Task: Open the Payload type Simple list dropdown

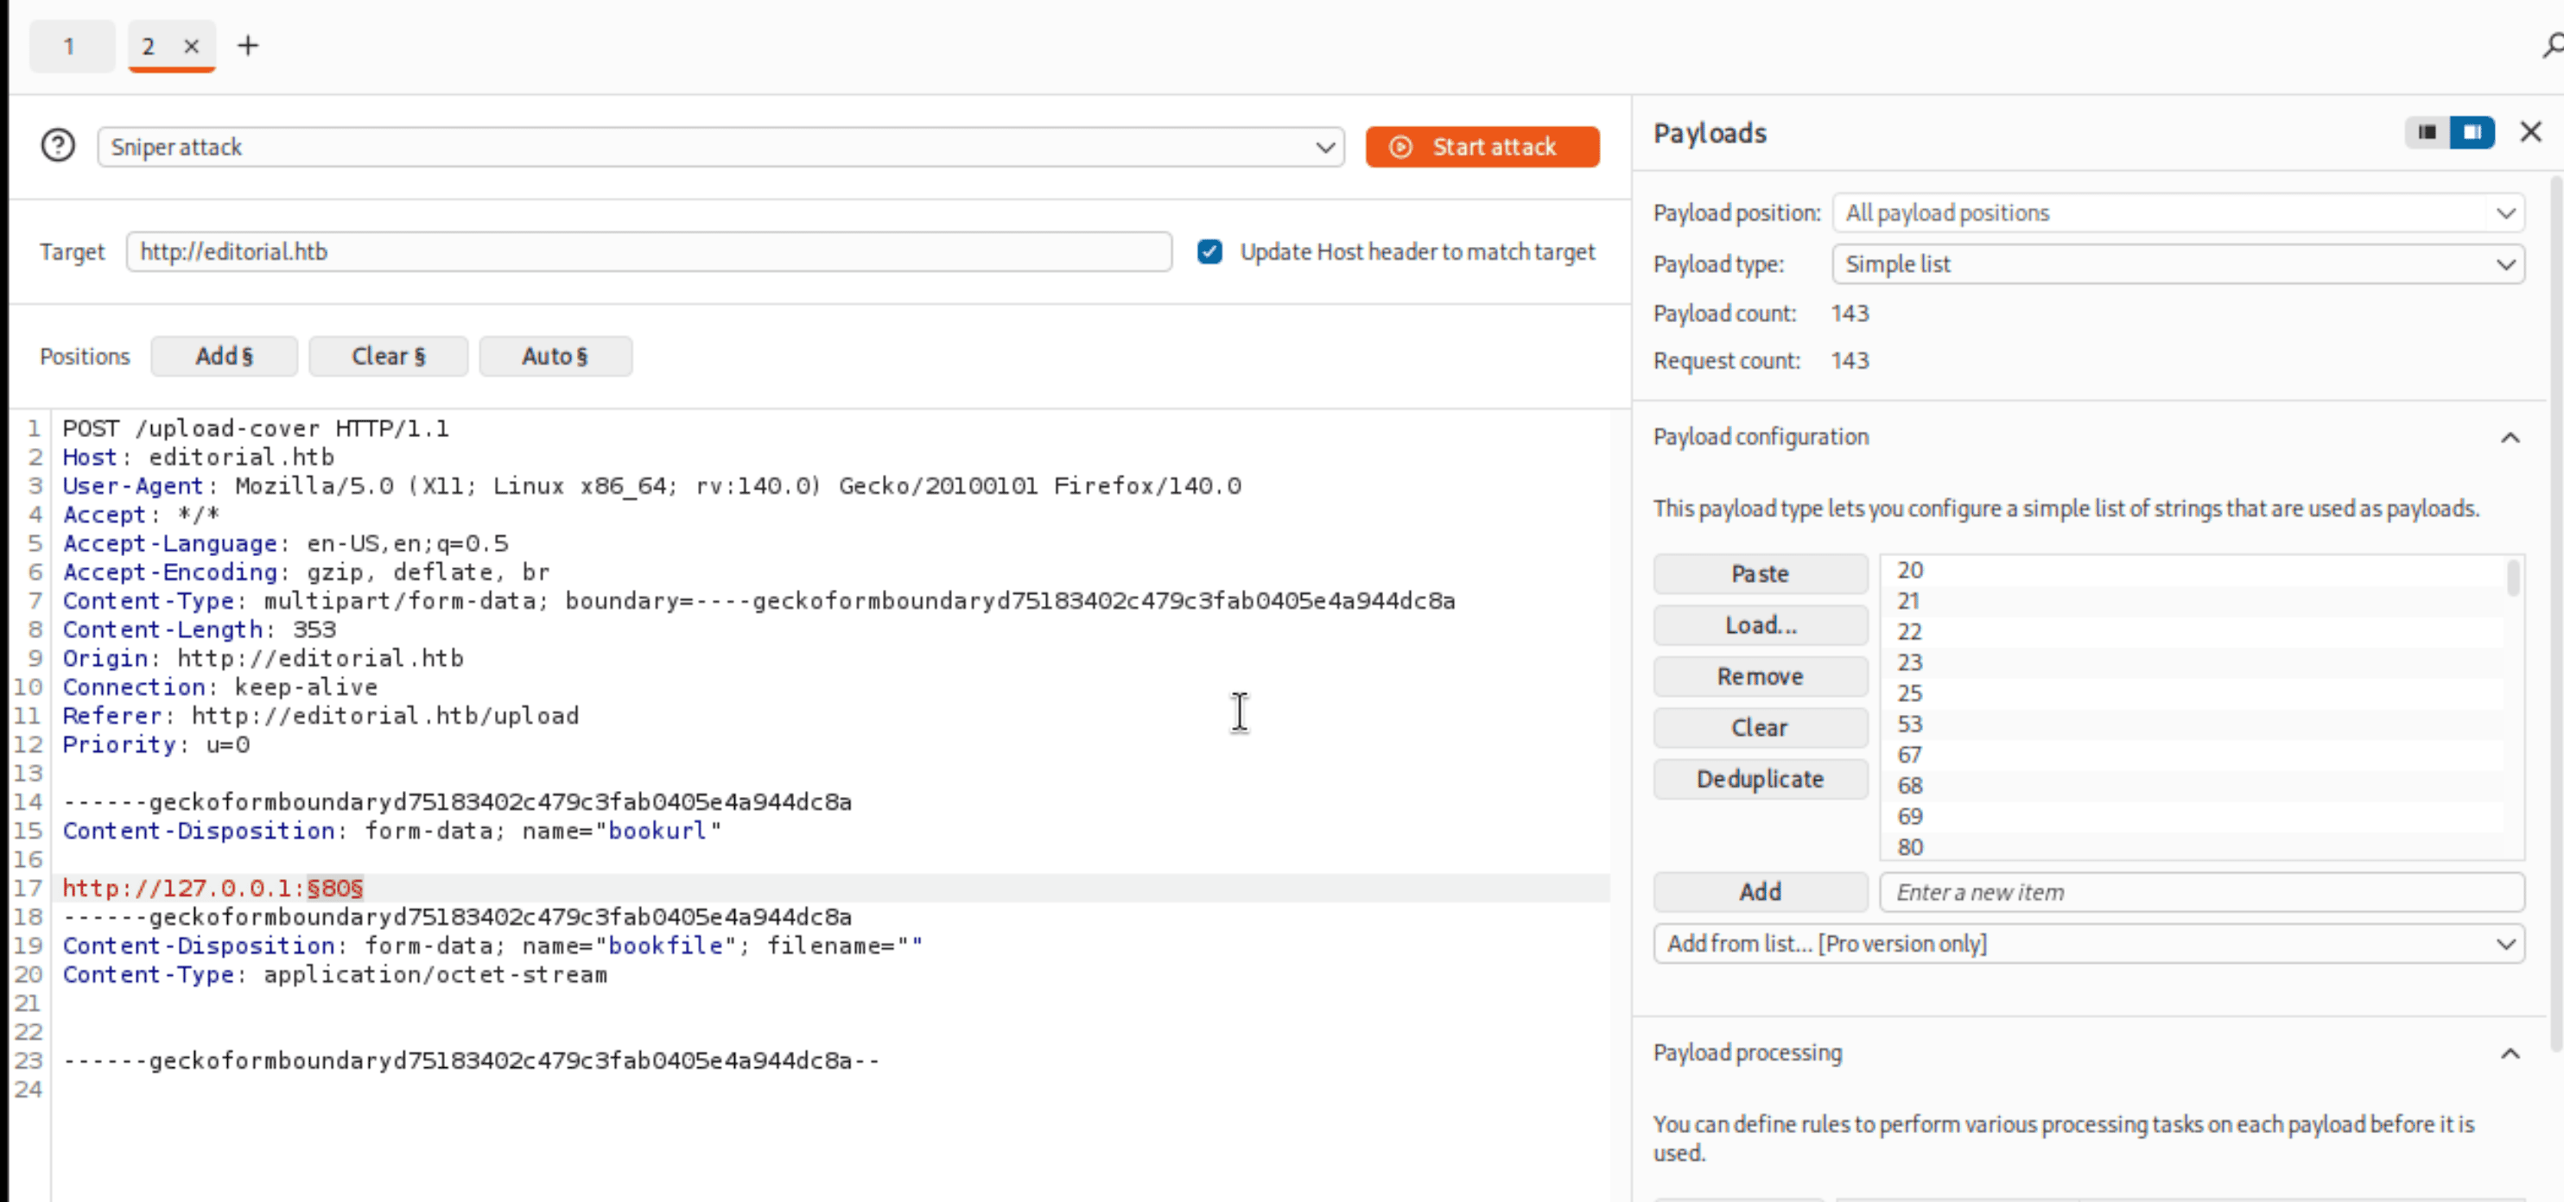Action: 2178,263
